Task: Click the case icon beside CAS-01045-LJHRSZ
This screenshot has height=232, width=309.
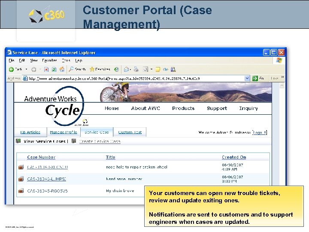Action: 21,179
